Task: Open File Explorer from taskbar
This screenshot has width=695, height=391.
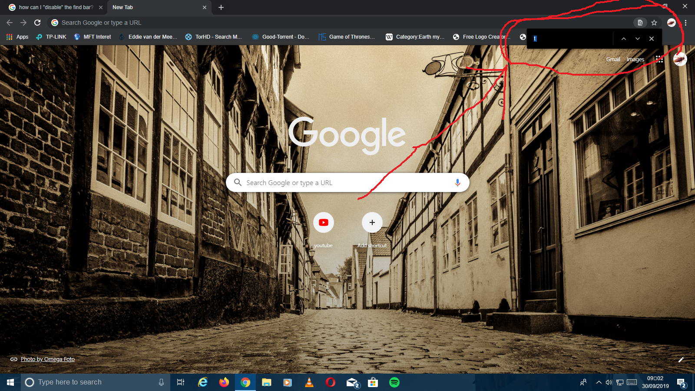Action: [x=267, y=382]
